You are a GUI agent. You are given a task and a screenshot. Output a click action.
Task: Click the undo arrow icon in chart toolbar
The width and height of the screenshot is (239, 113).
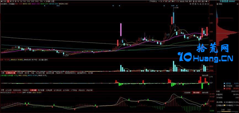tap(198, 4)
